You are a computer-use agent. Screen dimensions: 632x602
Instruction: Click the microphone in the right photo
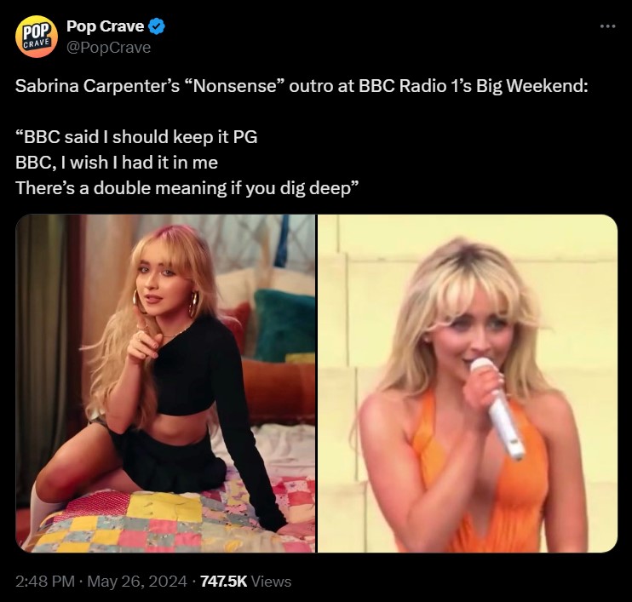498,408
